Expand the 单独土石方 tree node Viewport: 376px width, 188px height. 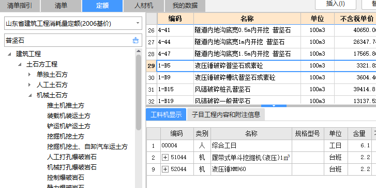29,75
